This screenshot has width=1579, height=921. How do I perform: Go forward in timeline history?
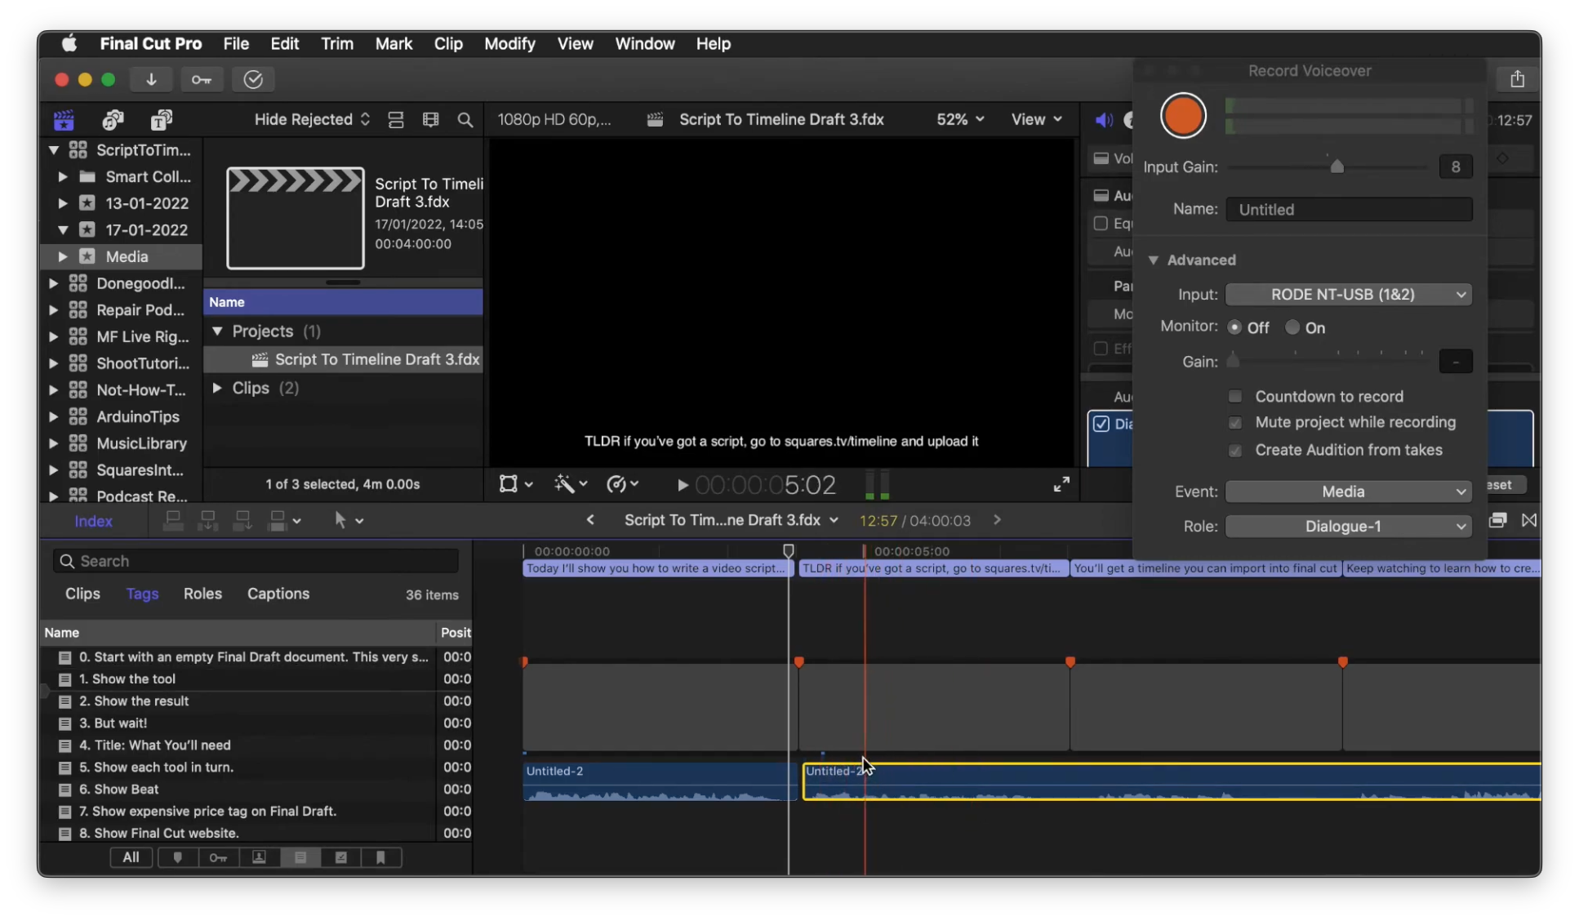click(x=997, y=520)
